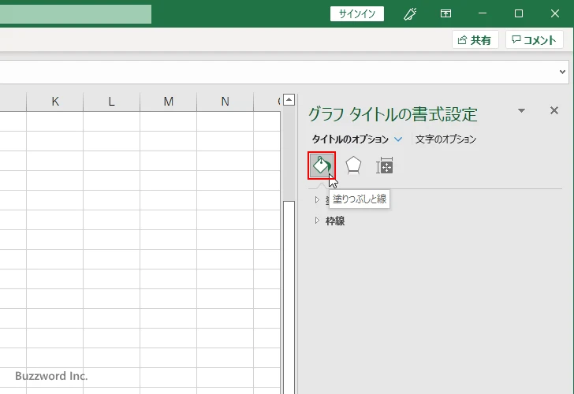Select column L header
574x394 pixels.
[x=112, y=102]
